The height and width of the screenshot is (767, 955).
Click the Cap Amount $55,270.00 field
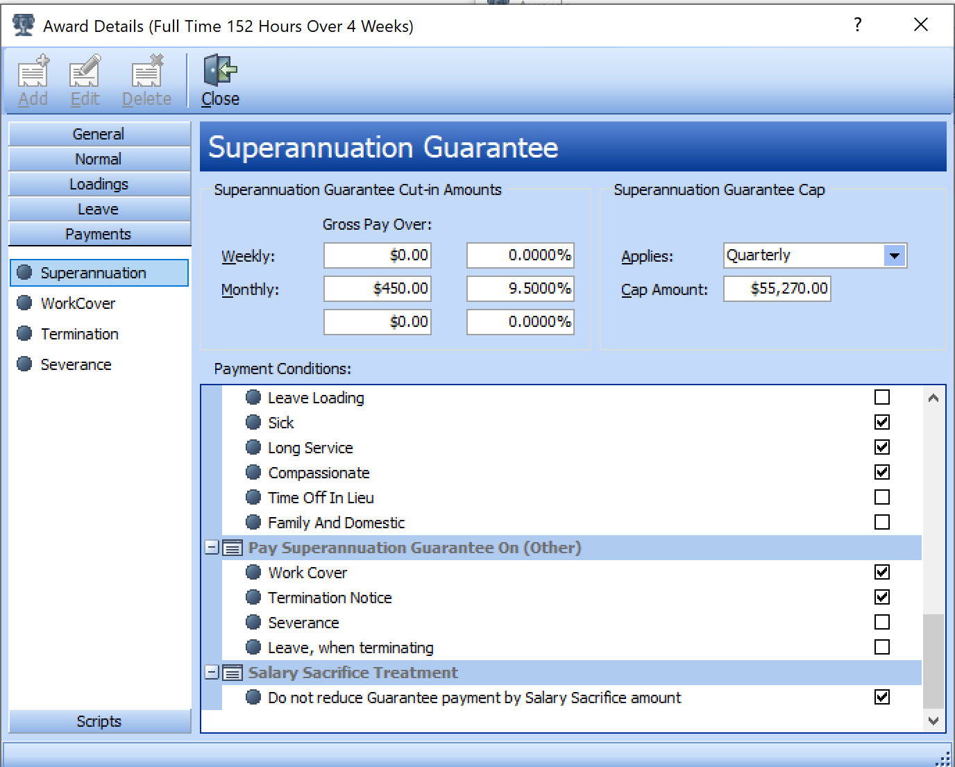click(x=777, y=289)
